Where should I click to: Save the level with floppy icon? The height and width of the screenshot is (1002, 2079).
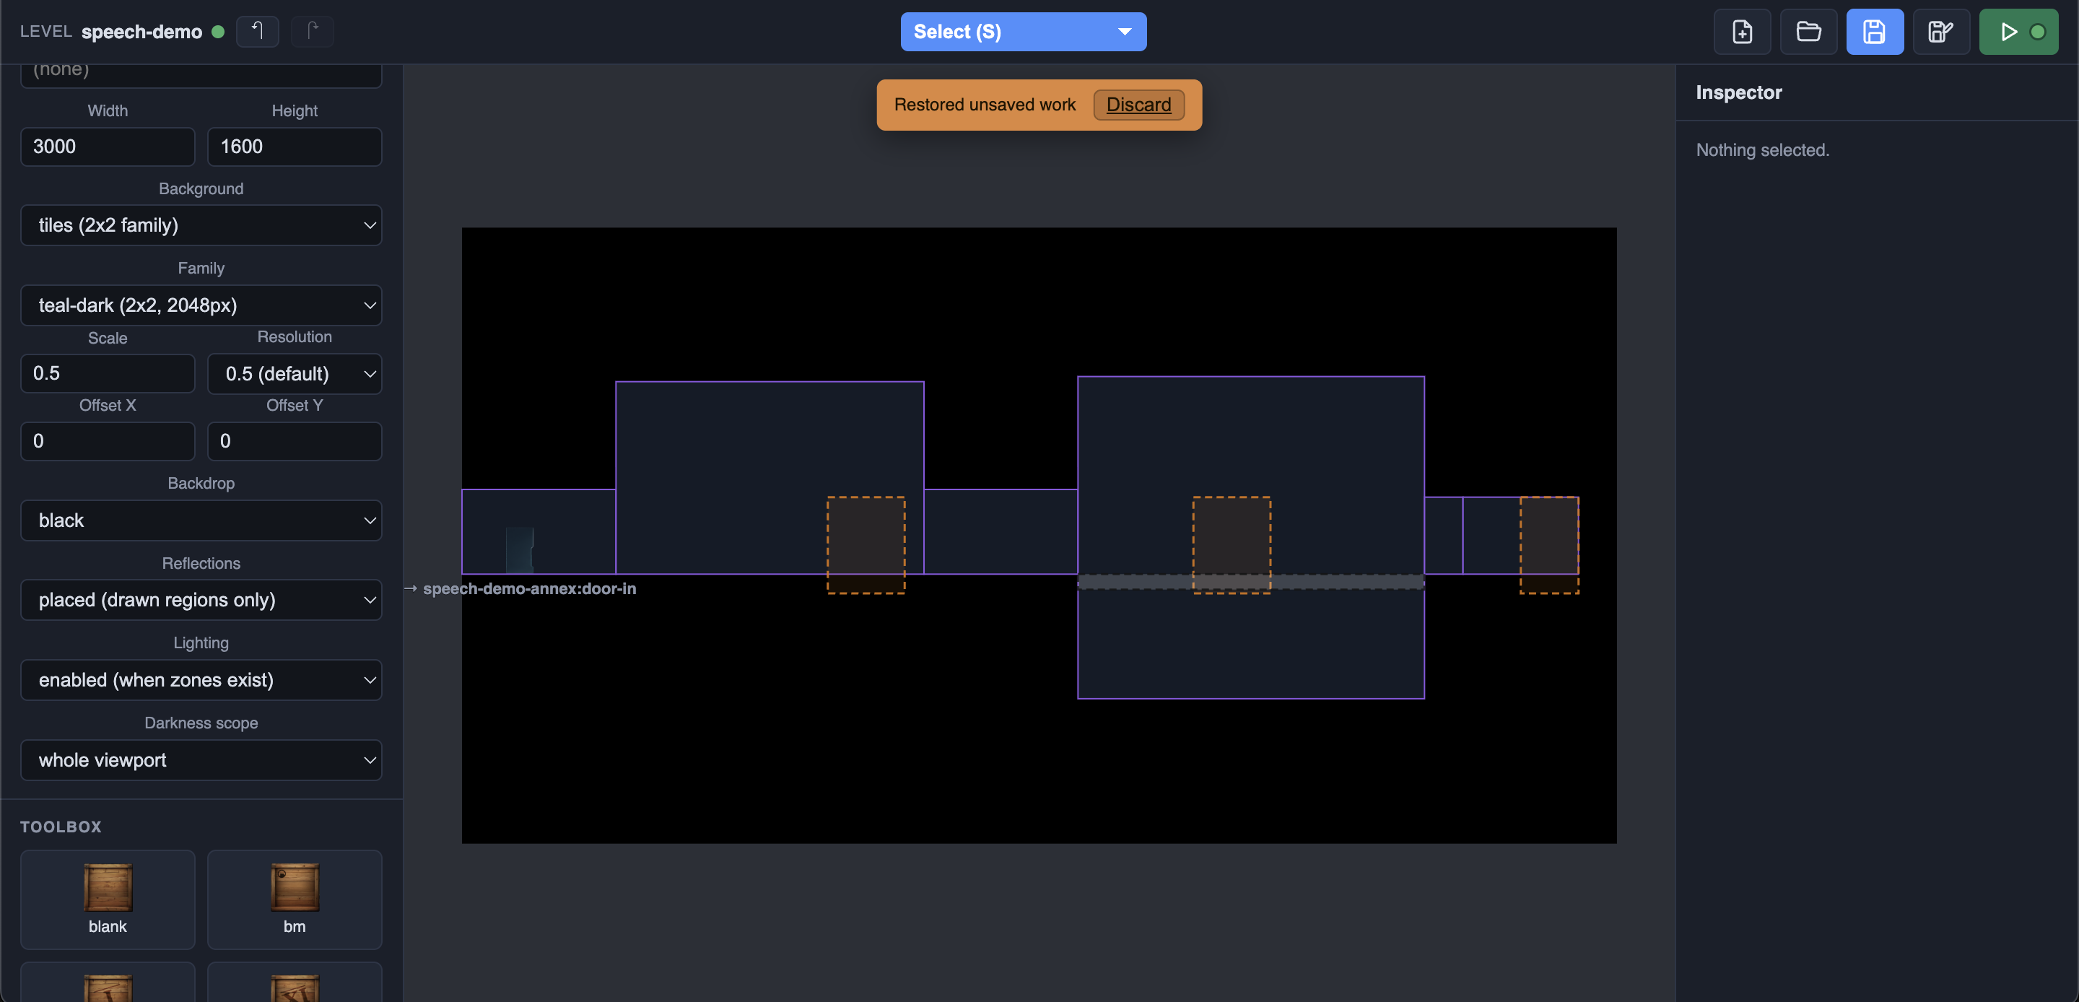coord(1874,32)
